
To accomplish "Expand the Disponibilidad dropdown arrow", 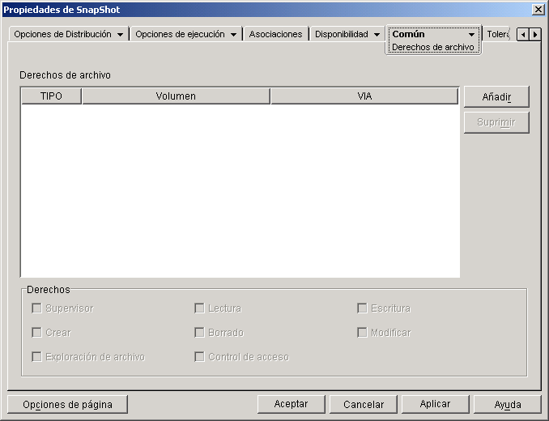I will pyautogui.click(x=377, y=35).
